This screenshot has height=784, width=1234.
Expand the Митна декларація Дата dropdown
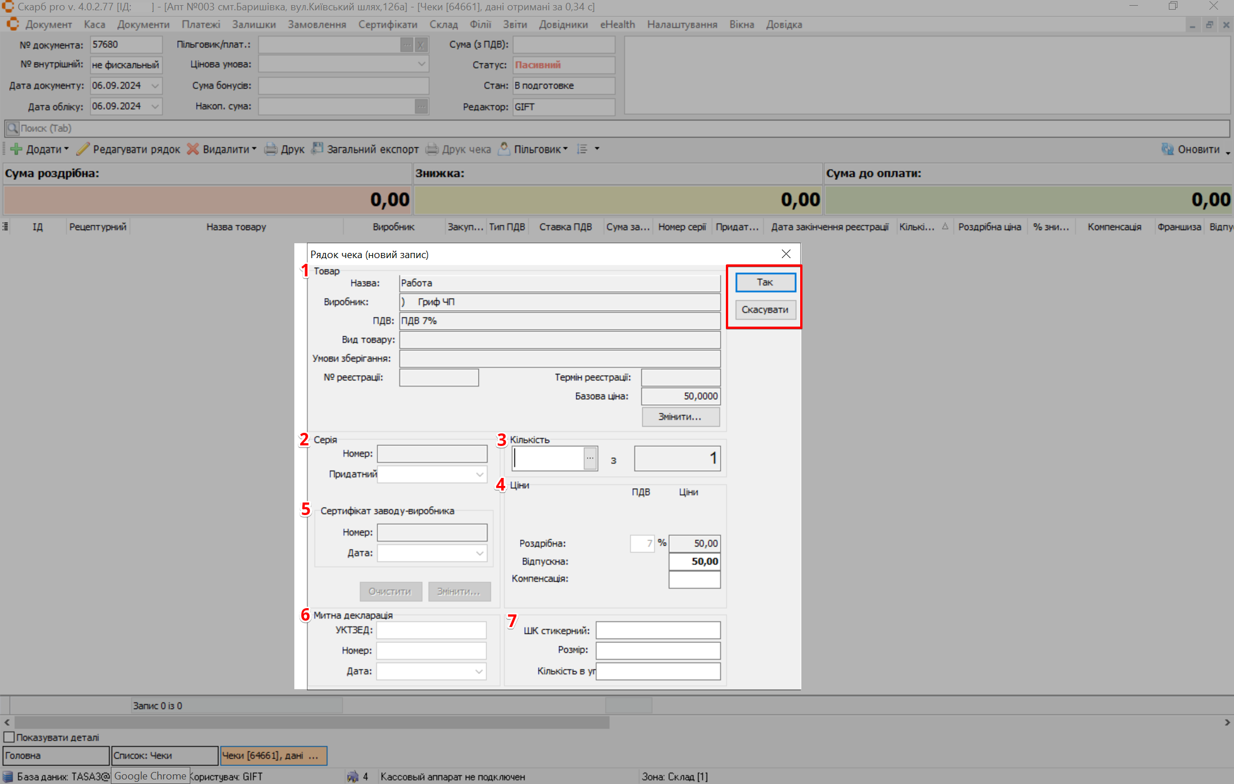click(x=479, y=672)
